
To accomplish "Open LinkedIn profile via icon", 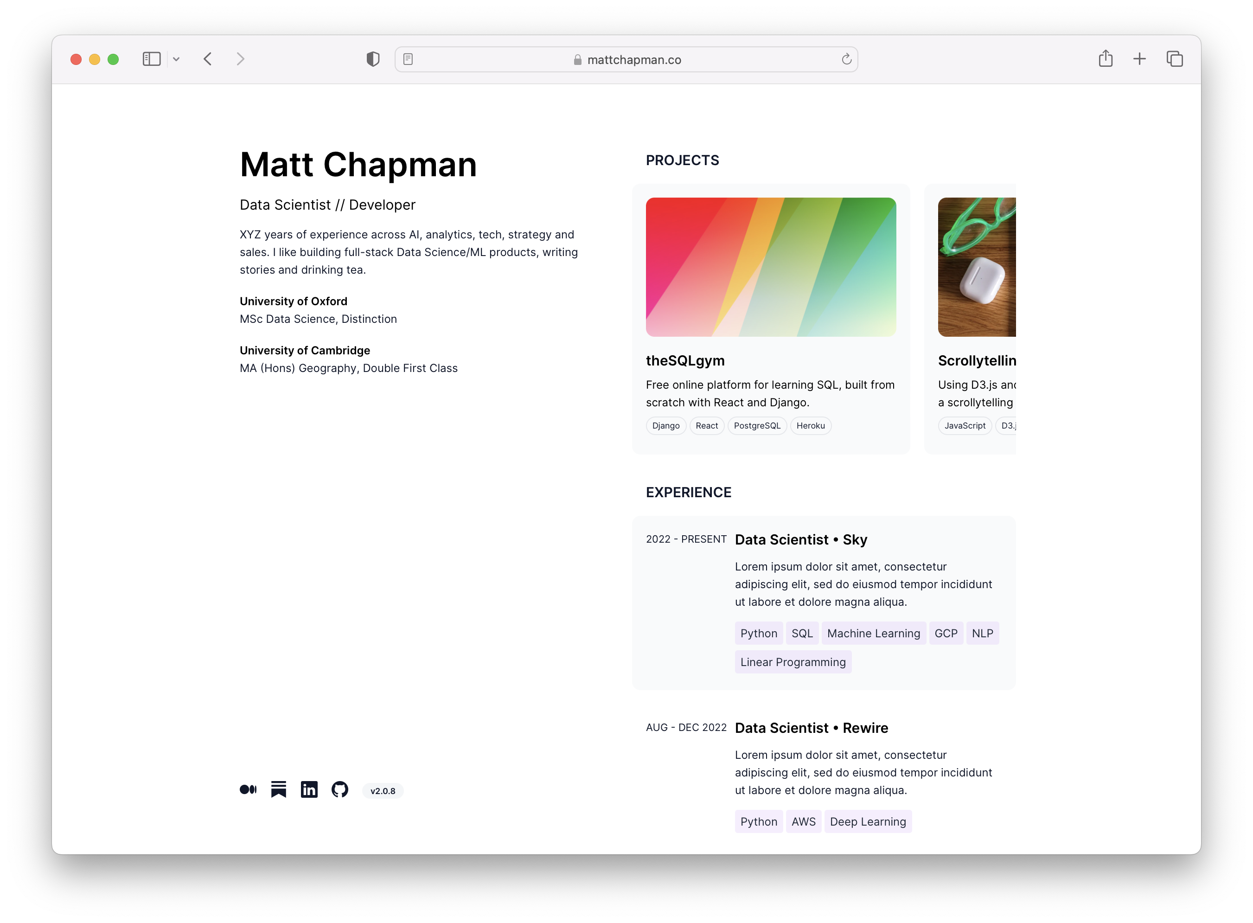I will pos(308,790).
